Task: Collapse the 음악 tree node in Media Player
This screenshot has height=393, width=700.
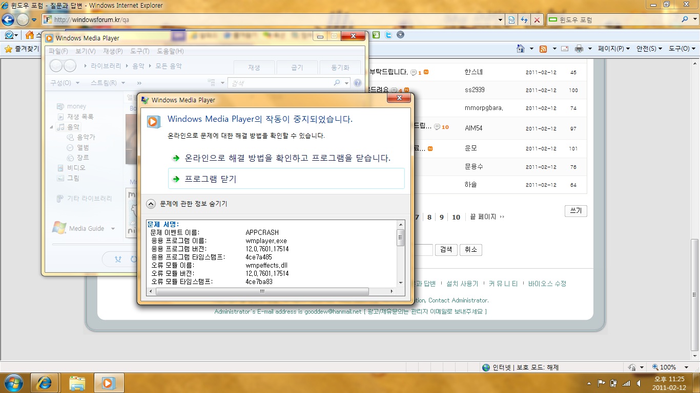Action: click(x=52, y=127)
